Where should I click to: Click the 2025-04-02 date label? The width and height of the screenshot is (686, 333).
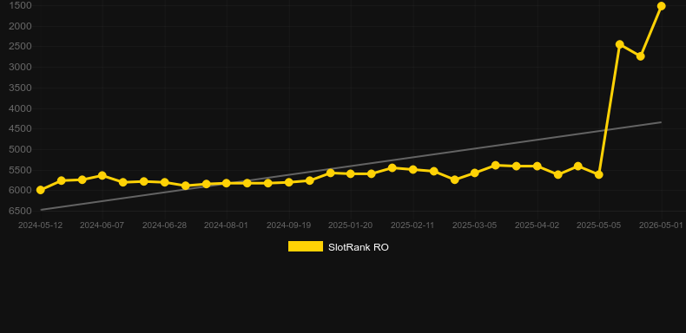tap(538, 225)
